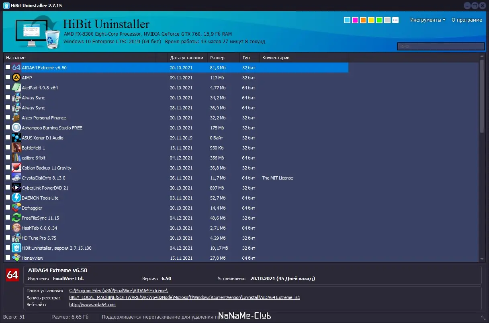Open more theme colors via ellipsis button
This screenshot has width=489, height=323.
tap(395, 20)
